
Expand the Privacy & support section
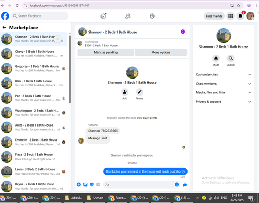pos(223,102)
